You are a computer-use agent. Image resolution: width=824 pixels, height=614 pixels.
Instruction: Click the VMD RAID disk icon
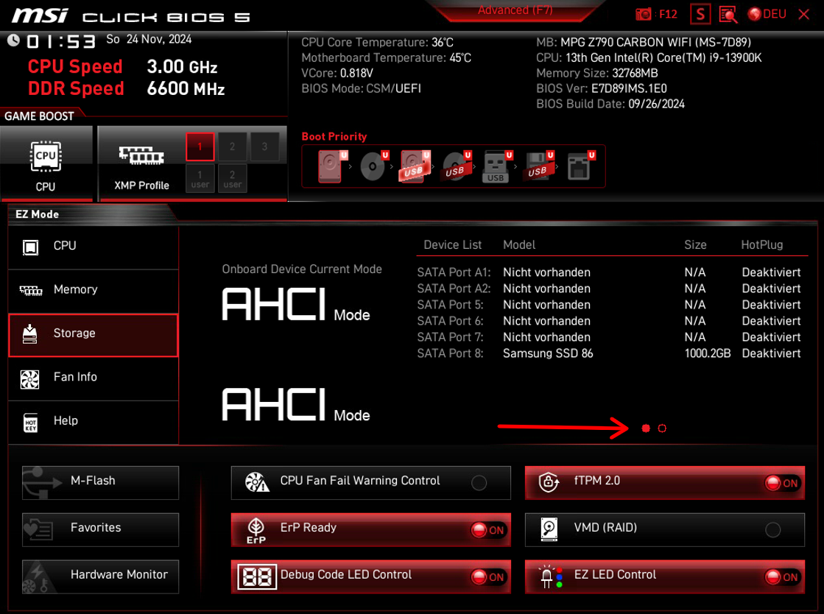pyautogui.click(x=549, y=529)
